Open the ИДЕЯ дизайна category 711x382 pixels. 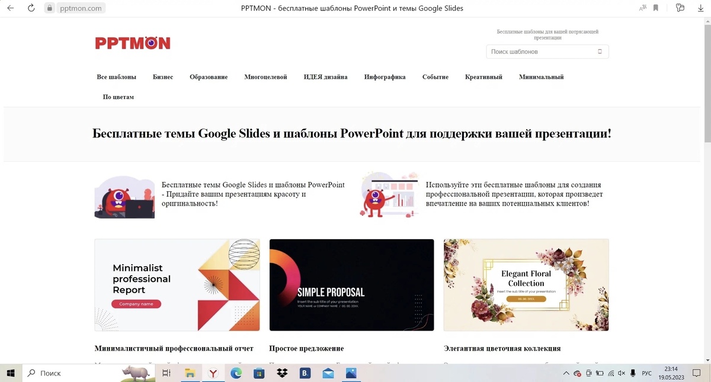[326, 77]
